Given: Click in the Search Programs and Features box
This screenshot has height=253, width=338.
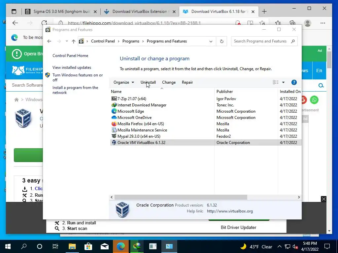Looking at the screenshot, I should (x=261, y=41).
